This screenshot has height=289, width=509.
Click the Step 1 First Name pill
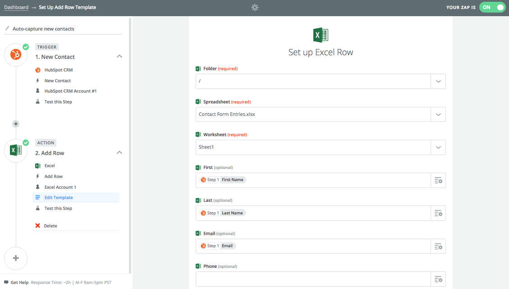click(223, 180)
